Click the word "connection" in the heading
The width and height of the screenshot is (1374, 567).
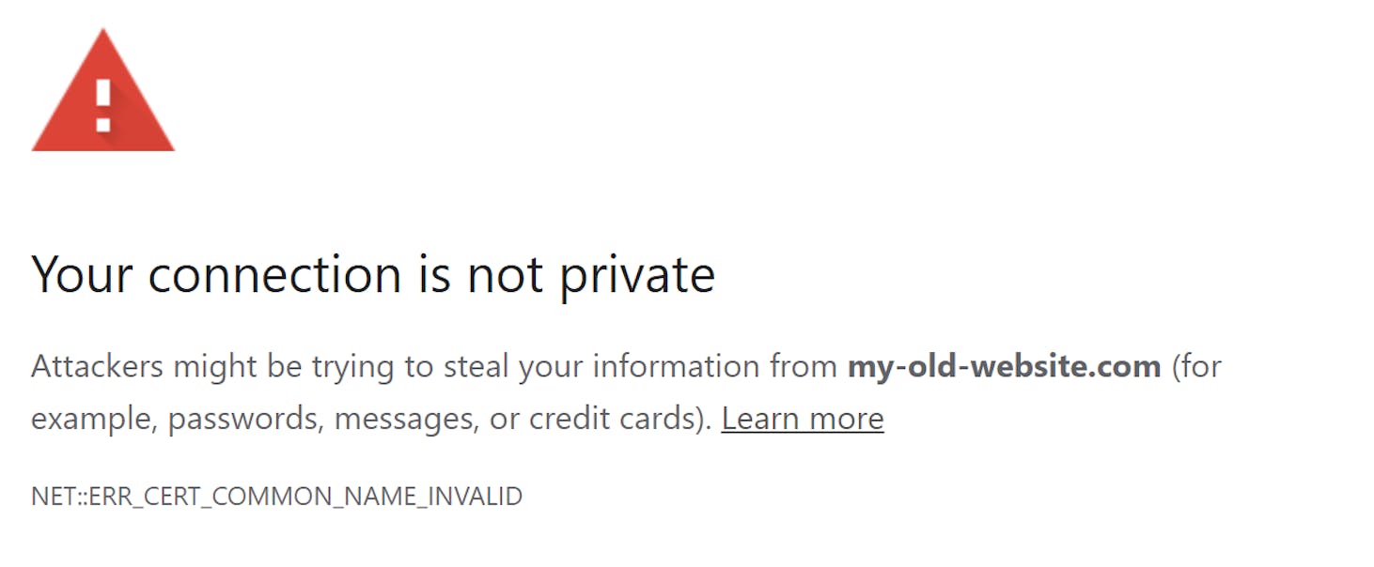[x=272, y=275]
